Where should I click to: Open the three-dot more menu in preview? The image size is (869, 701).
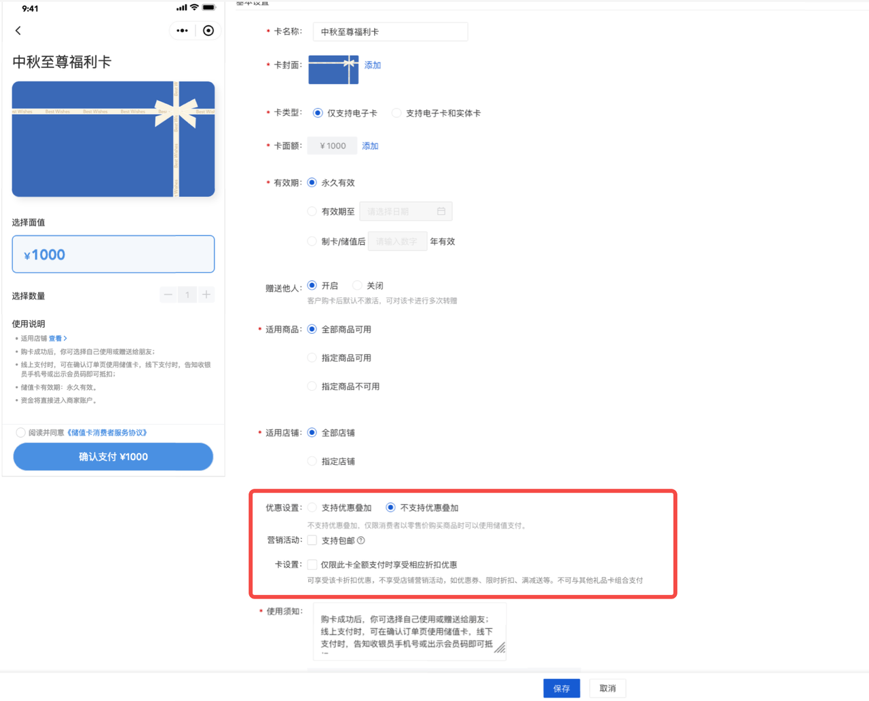pos(182,31)
